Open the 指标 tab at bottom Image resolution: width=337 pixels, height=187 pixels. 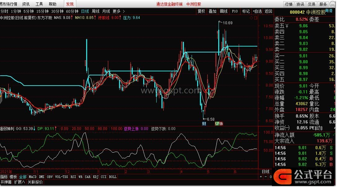[4, 177]
